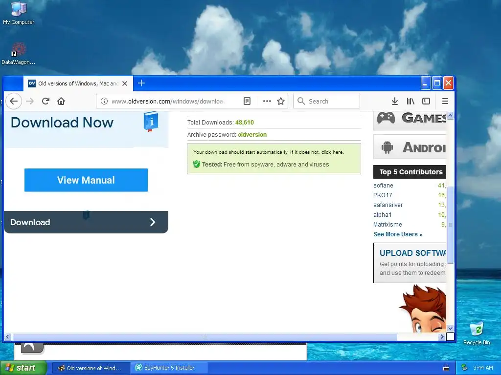The height and width of the screenshot is (375, 501).
Task: Click the page scroll-up arrow
Action: point(450,115)
